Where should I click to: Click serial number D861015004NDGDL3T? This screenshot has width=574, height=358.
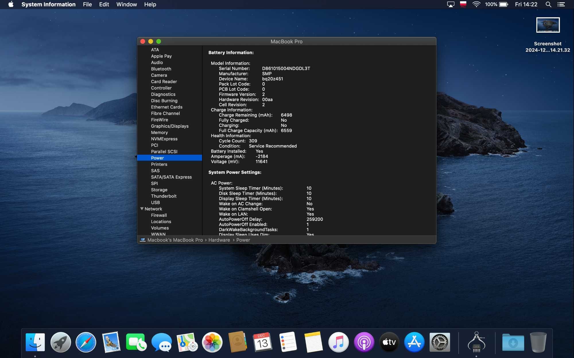(x=286, y=68)
